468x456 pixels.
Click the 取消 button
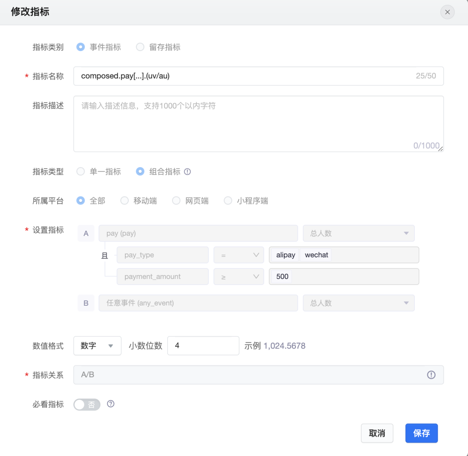tap(377, 433)
